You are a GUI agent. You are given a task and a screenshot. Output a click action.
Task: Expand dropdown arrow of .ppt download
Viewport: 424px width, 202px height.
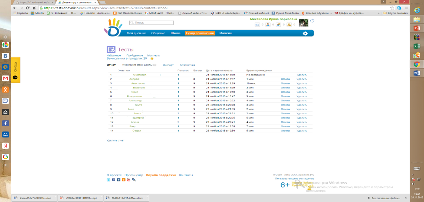tap(101, 198)
